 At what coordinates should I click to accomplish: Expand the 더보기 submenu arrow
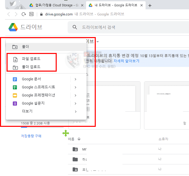pos(76,112)
